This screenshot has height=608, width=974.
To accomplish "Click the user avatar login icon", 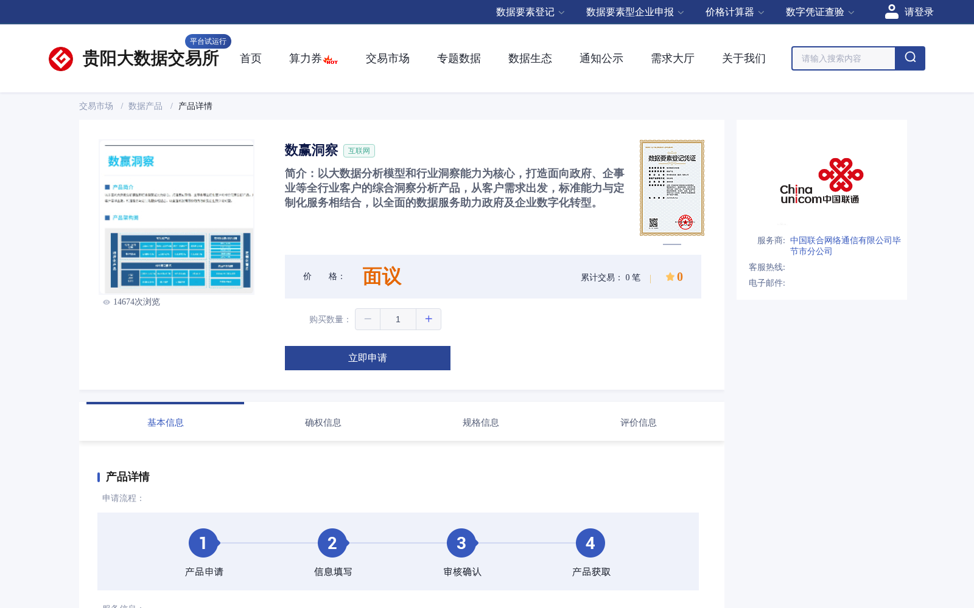I will tap(892, 12).
